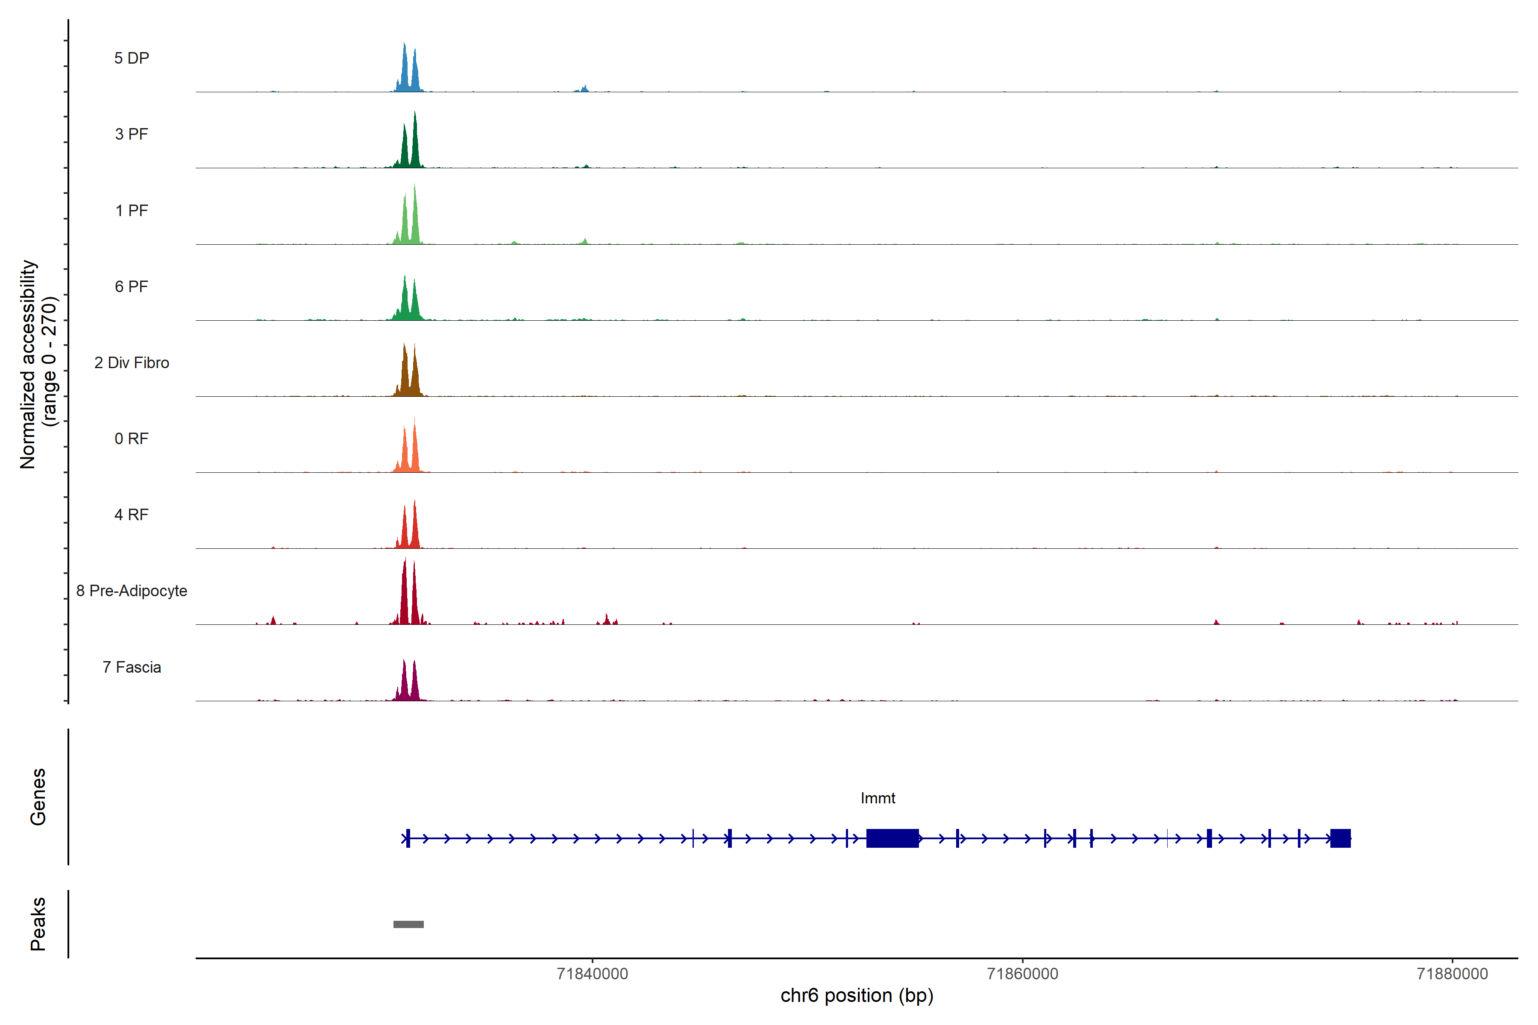Select the 2 Div Fibro label
This screenshot has height=1025, width=1538.
pos(132,363)
